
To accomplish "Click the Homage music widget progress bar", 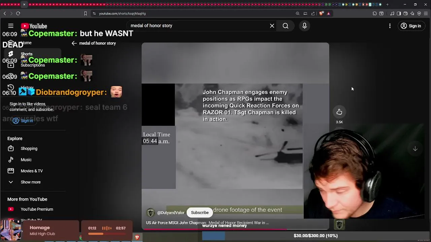I will point(107,234).
